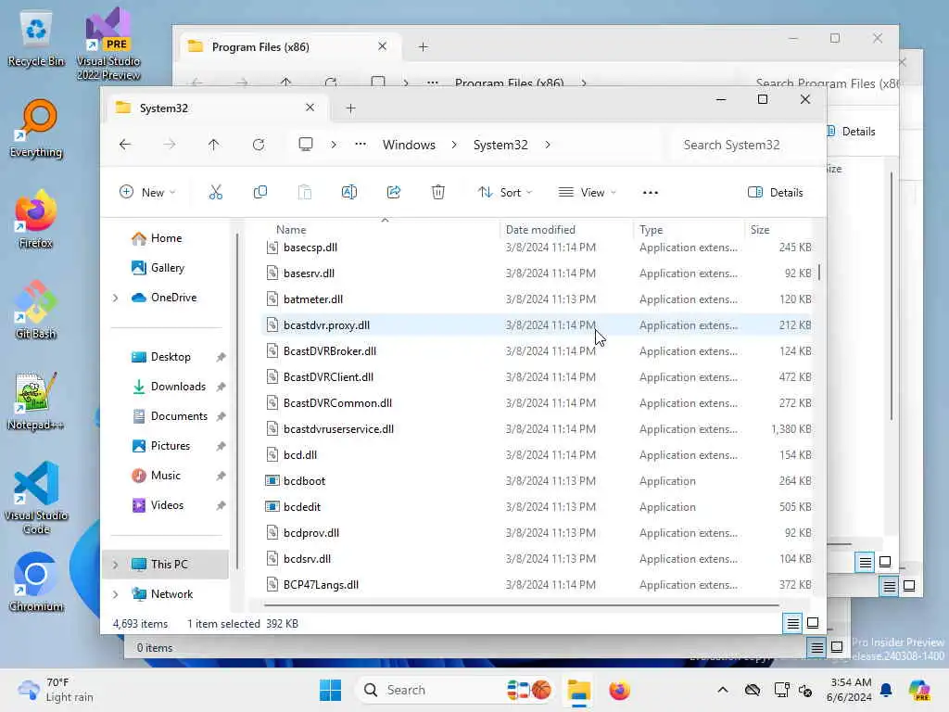Viewport: 949px width, 712px height.
Task: Click the Delete trash icon in the toolbar
Action: pyautogui.click(x=438, y=193)
